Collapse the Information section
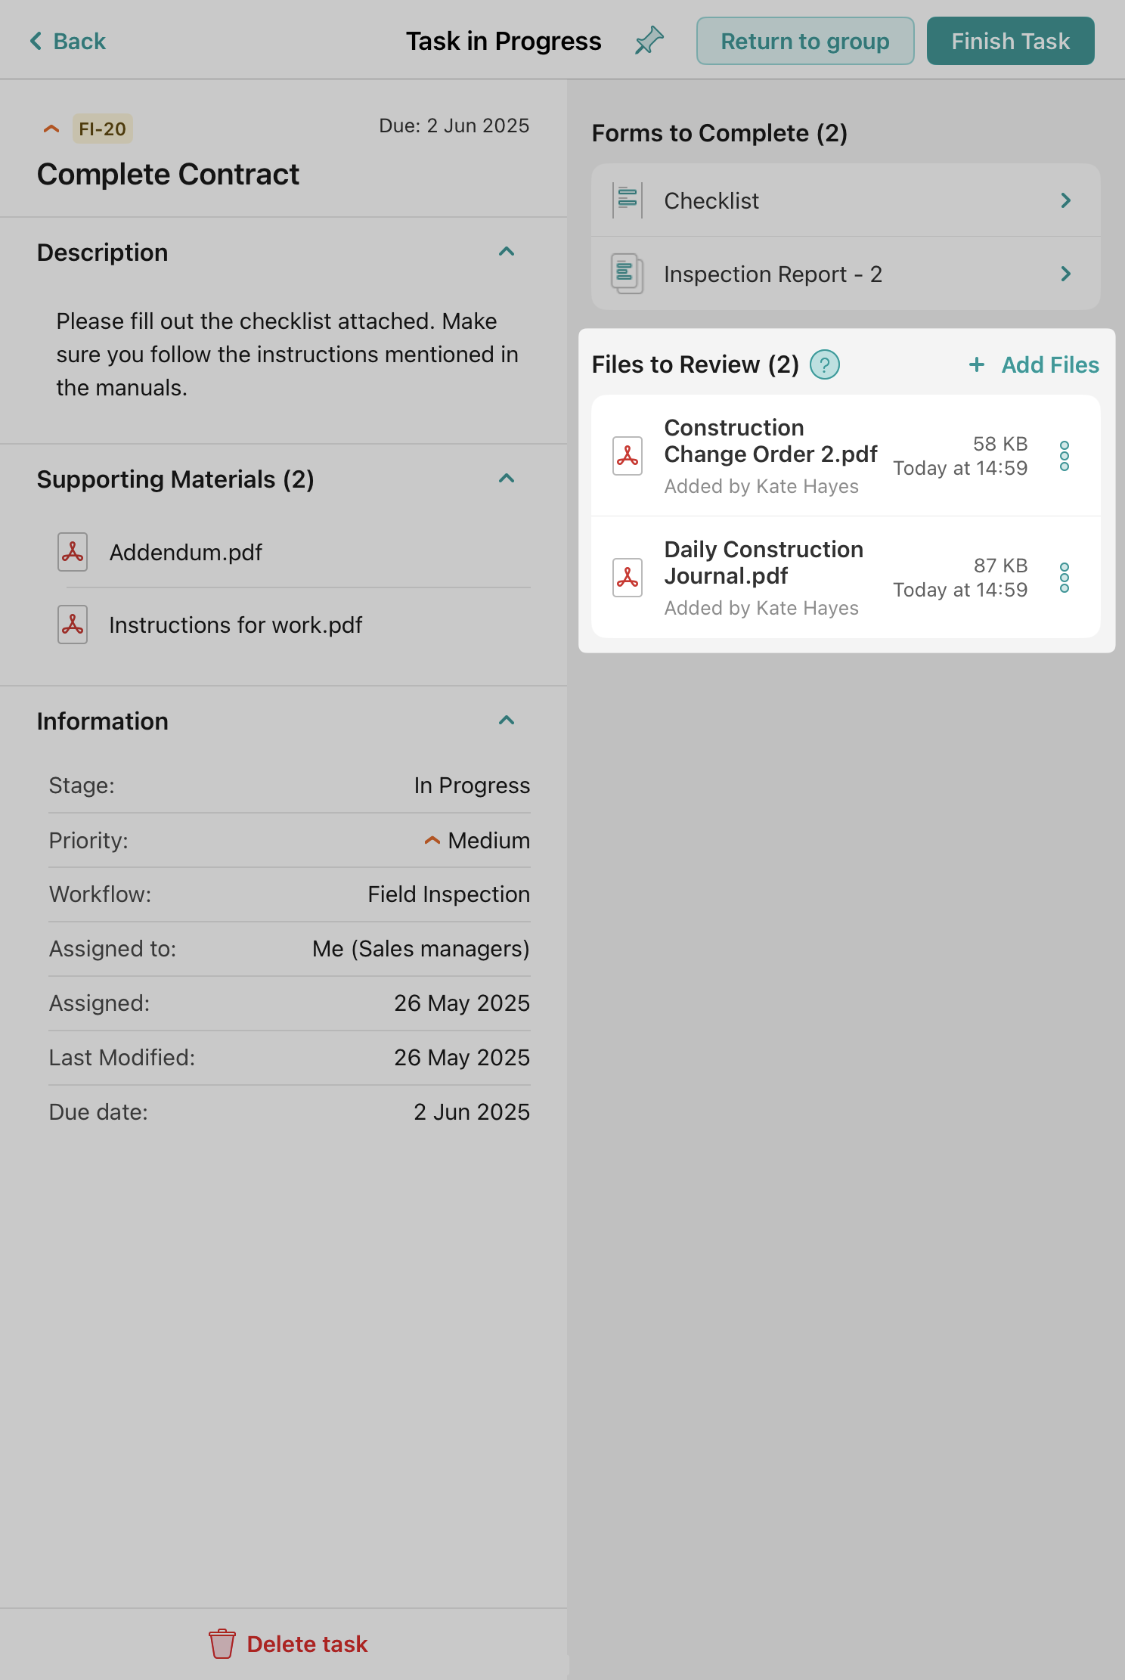Image resolution: width=1125 pixels, height=1680 pixels. pos(507,721)
